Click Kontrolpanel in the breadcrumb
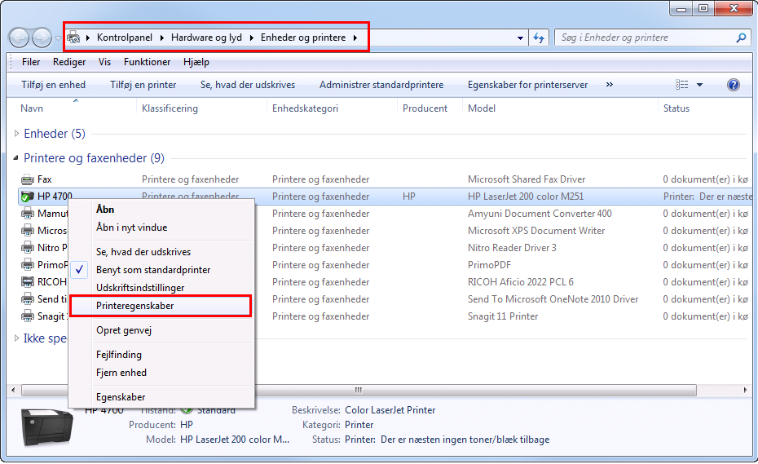Screen dimensions: 758x464 pos(124,38)
